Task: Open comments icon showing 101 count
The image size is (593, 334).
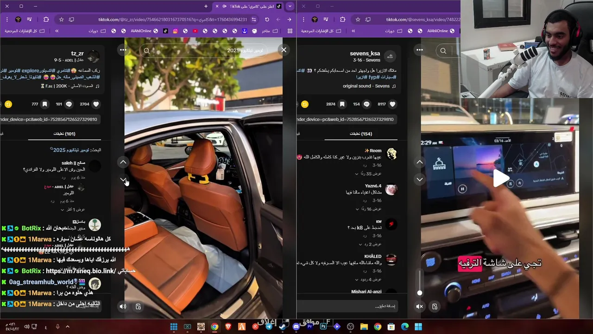Action: coord(69,104)
